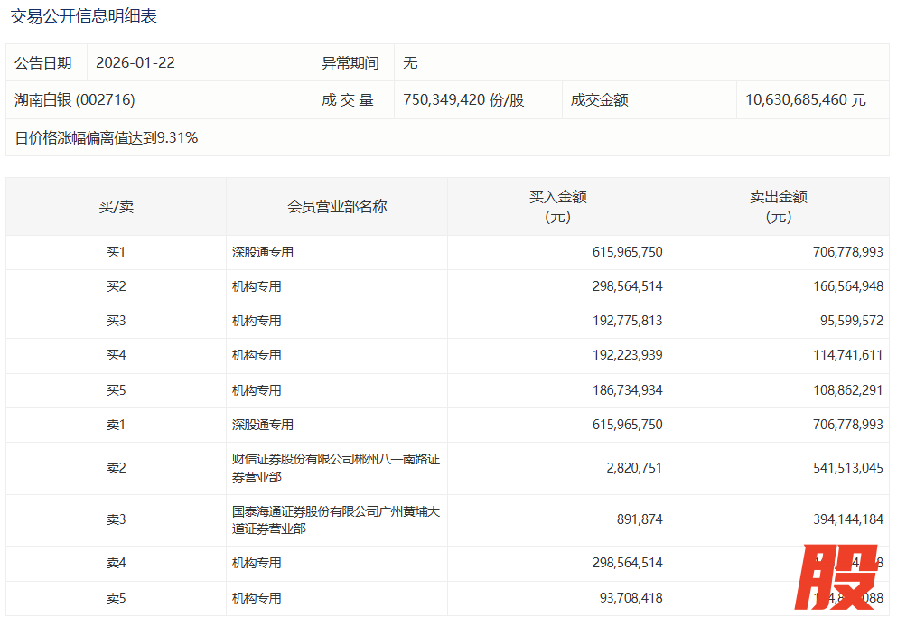Sort by the 买入金额 column header

pos(557,207)
